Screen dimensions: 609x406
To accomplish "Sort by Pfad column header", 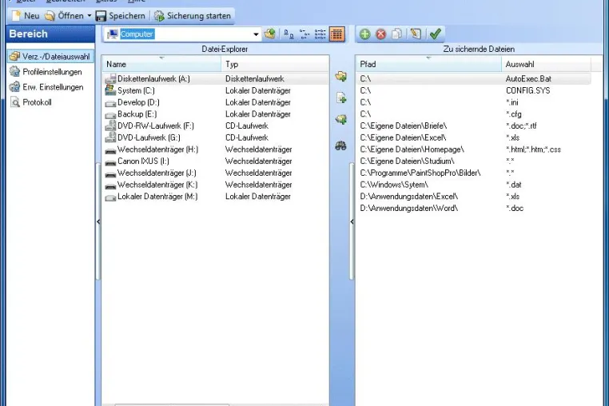I will pos(428,64).
